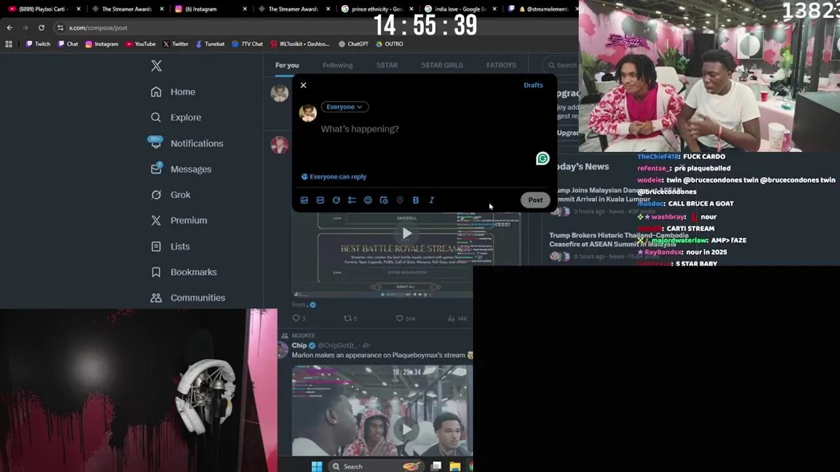Open Communities in sidebar

pyautogui.click(x=188, y=298)
